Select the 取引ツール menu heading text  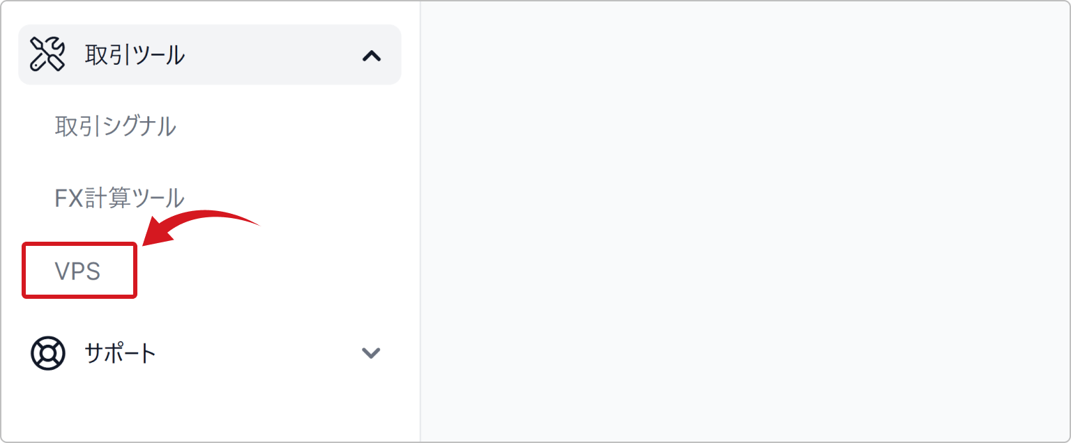pyautogui.click(x=135, y=55)
